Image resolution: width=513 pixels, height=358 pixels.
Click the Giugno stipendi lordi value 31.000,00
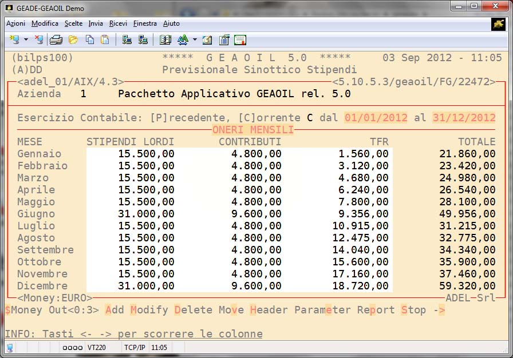(146, 214)
